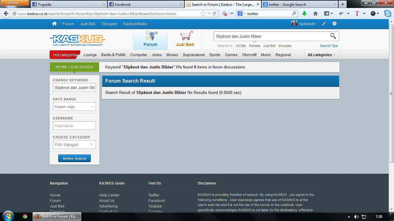The image size is (394, 221).
Task: Open the Pilih Kategori category dropdown
Action: tap(74, 145)
